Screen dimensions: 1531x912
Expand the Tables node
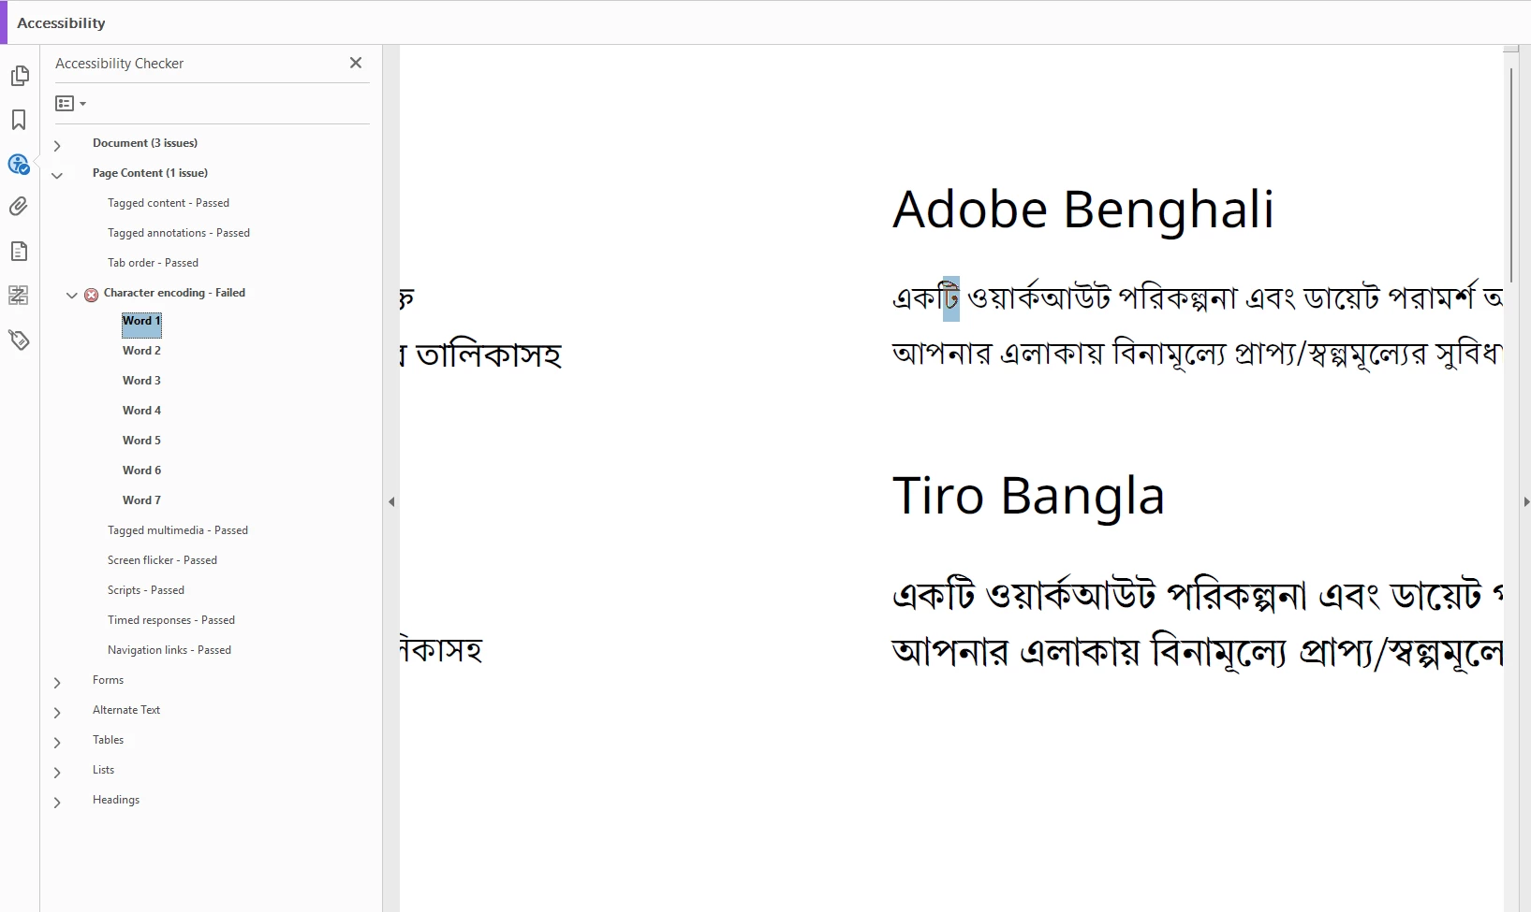57,743
